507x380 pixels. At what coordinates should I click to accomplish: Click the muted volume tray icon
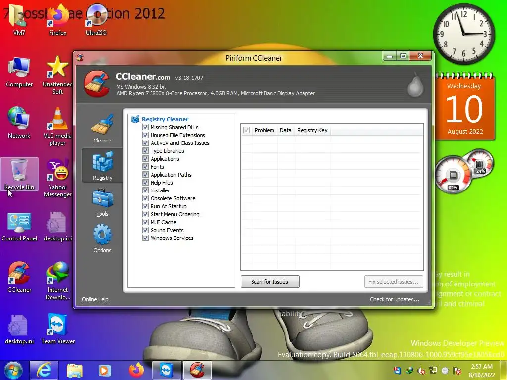click(421, 371)
